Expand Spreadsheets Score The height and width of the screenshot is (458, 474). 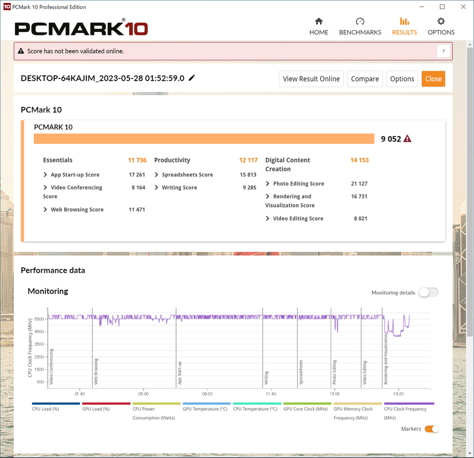[156, 175]
